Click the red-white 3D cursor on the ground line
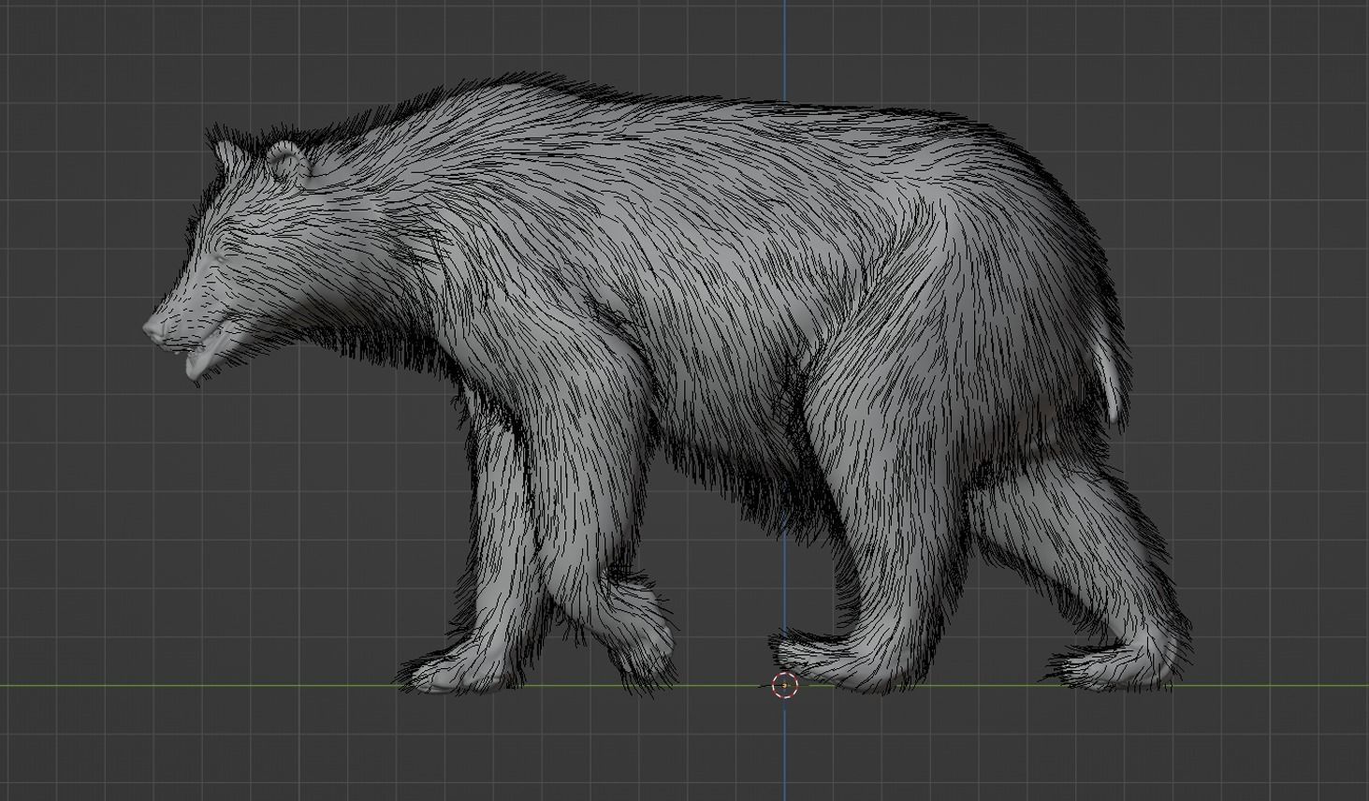Viewport: 1369px width, 801px height. pos(784,685)
